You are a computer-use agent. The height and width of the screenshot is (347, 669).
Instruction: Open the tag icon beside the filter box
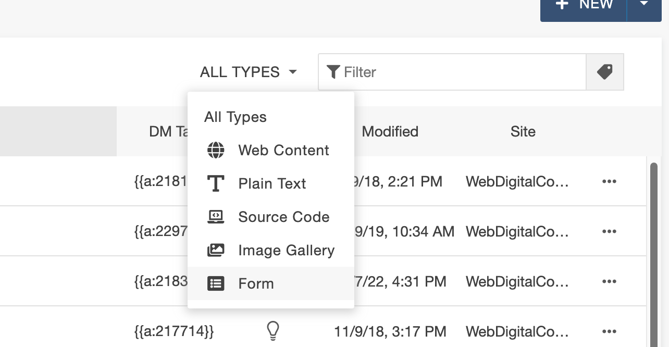tap(604, 71)
